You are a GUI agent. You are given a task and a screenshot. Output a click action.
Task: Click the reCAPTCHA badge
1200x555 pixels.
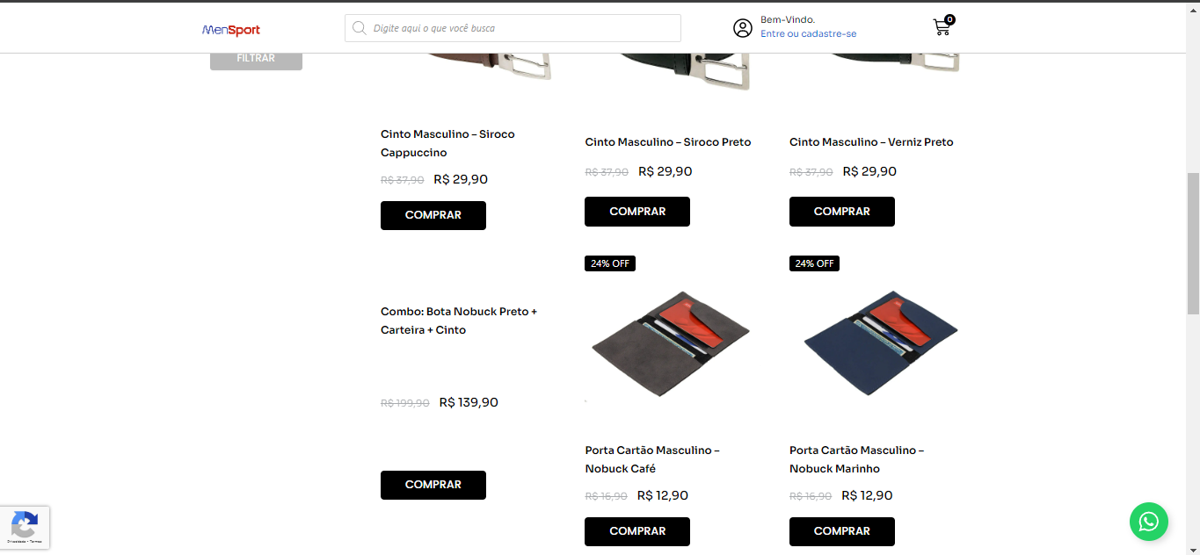pos(25,528)
